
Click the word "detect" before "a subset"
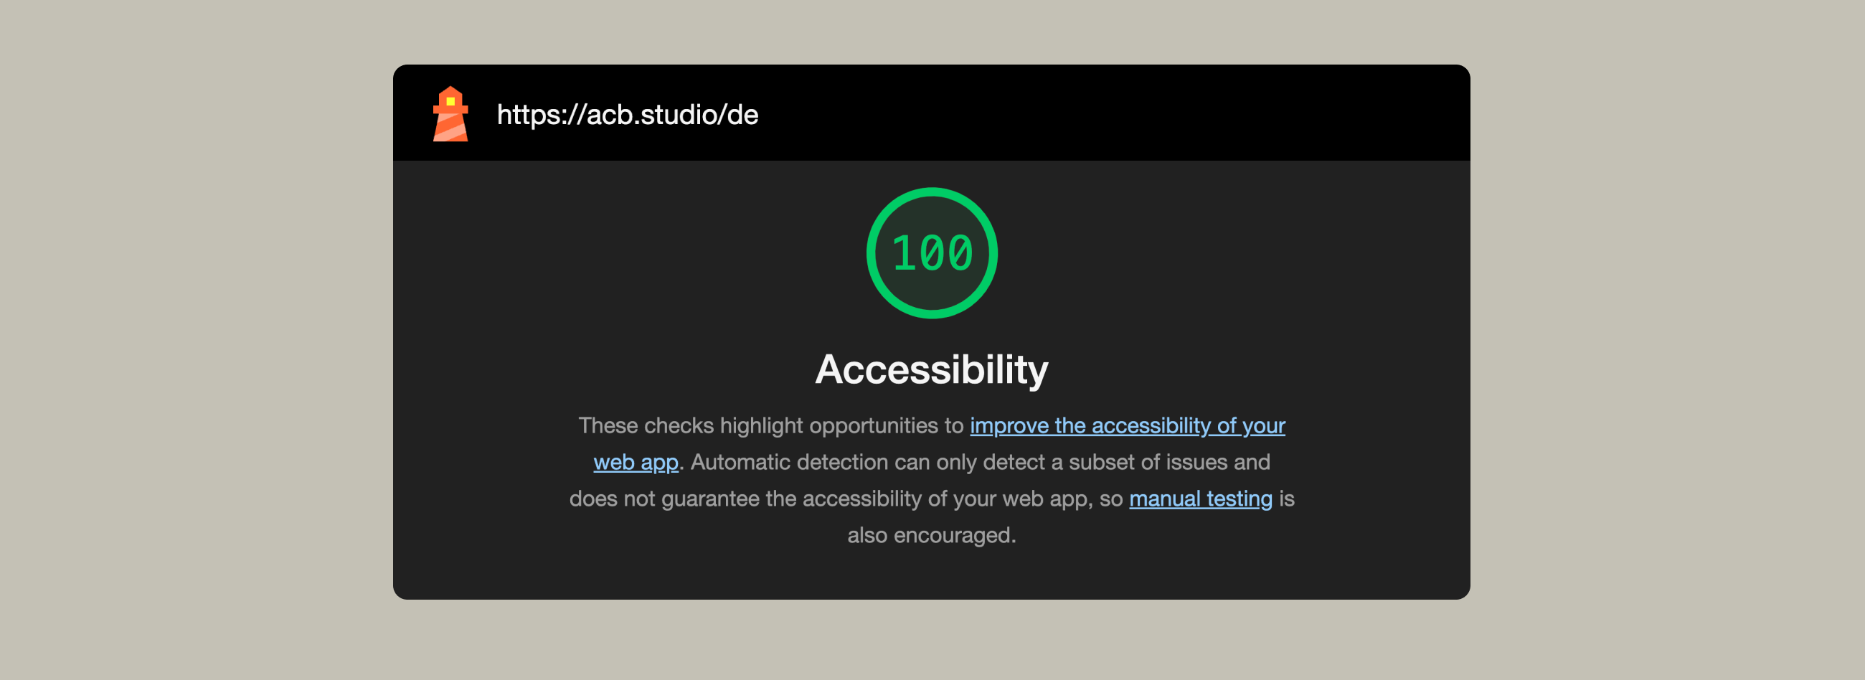(1014, 462)
